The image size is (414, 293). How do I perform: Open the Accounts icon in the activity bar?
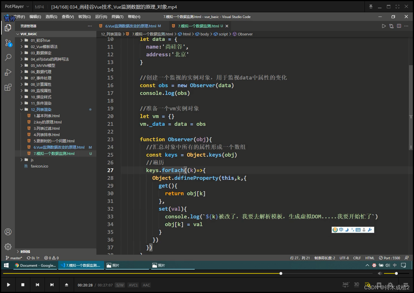coord(8,232)
